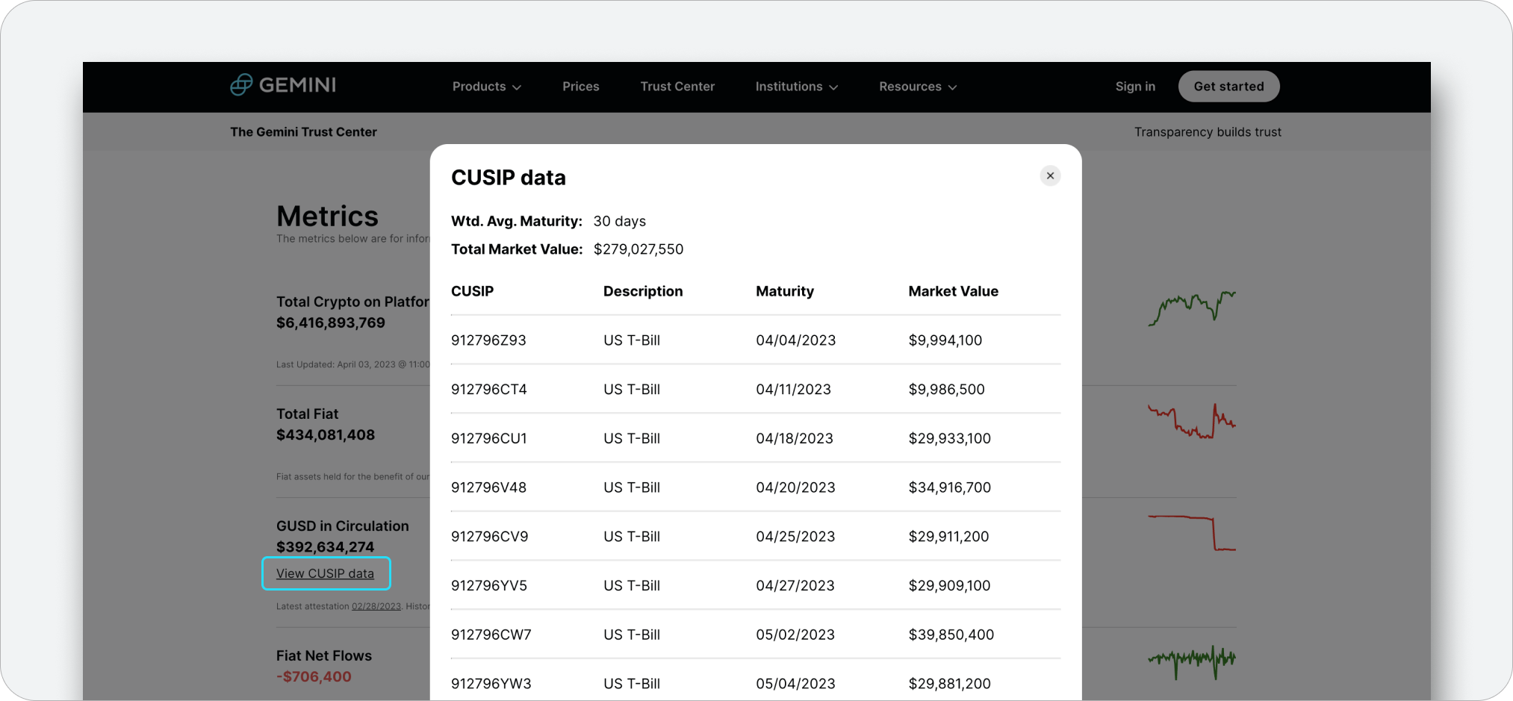Open the 02/28/2023 attestation link
This screenshot has height=701, width=1513.
(x=376, y=606)
